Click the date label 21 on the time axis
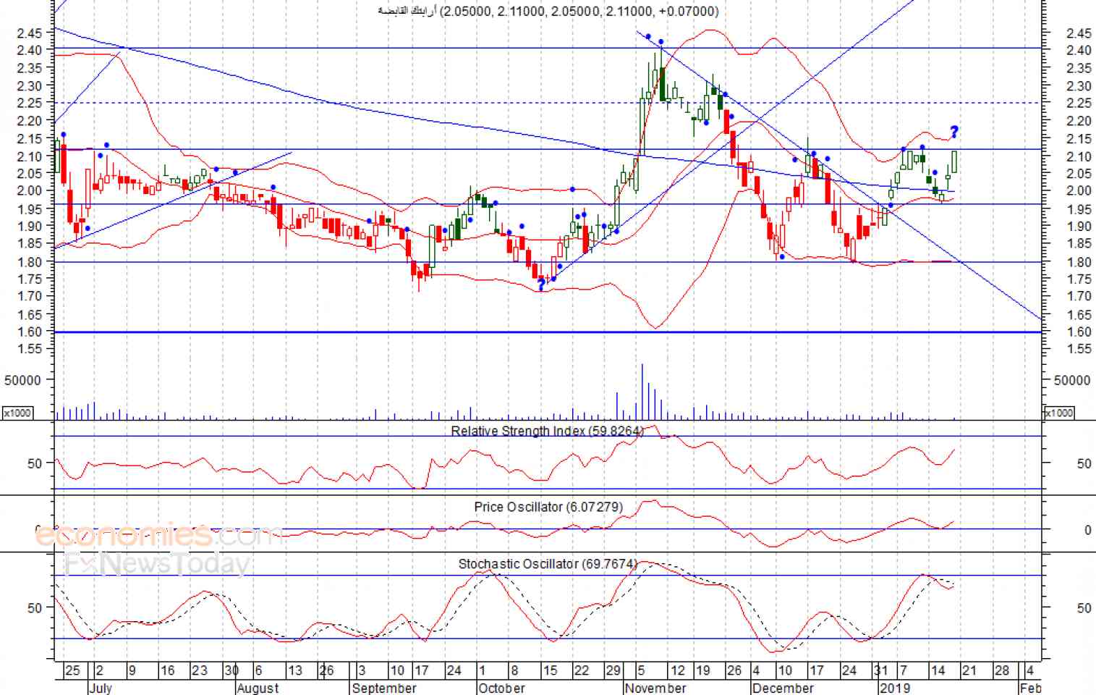1096x695 pixels. click(969, 670)
